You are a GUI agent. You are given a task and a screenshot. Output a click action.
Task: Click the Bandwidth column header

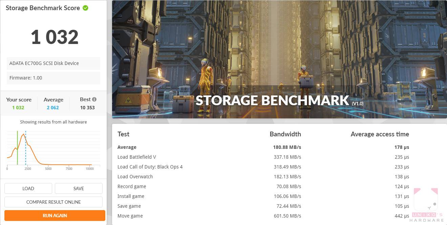[285, 134]
